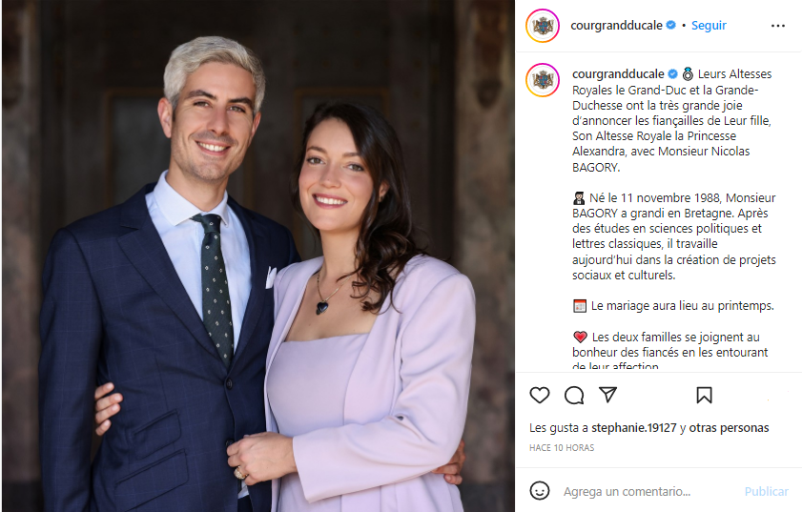Screen dimensions: 802x512
Task: Open emoji picker smiley icon
Action: [x=539, y=490]
